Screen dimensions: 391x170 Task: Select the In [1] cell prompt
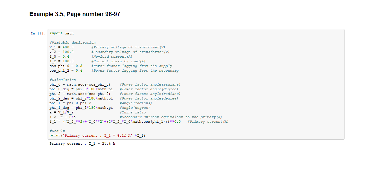coord(38,33)
